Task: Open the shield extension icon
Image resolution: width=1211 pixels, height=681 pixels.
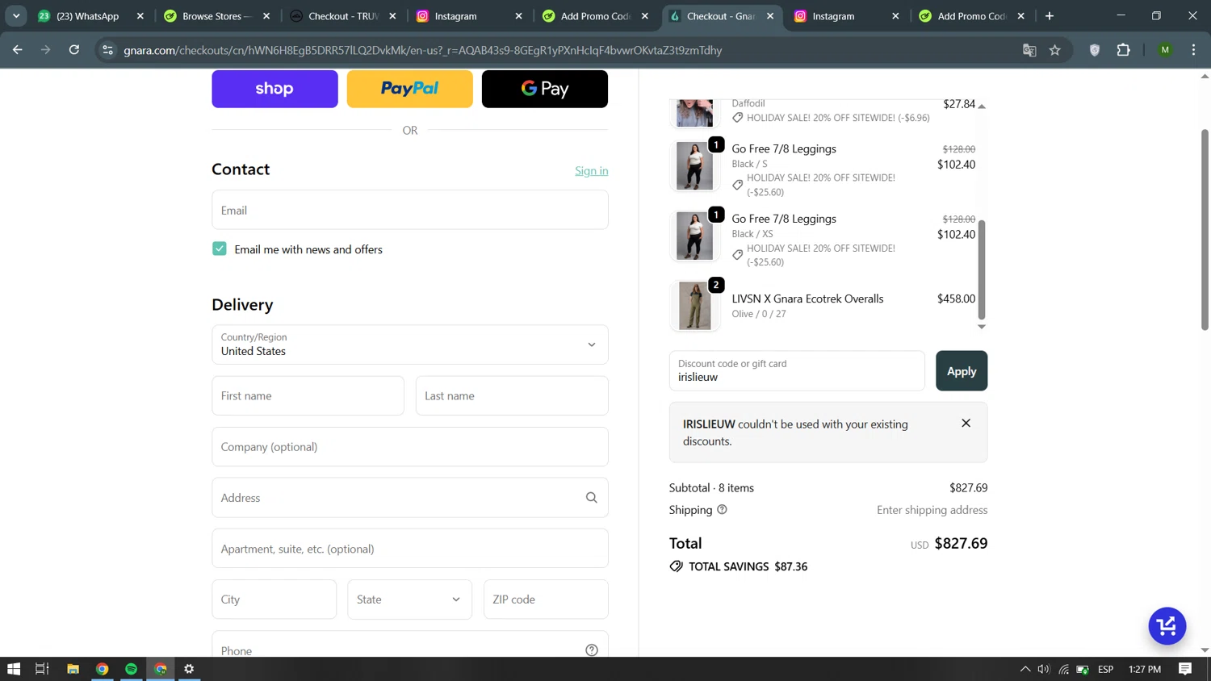Action: pyautogui.click(x=1095, y=50)
